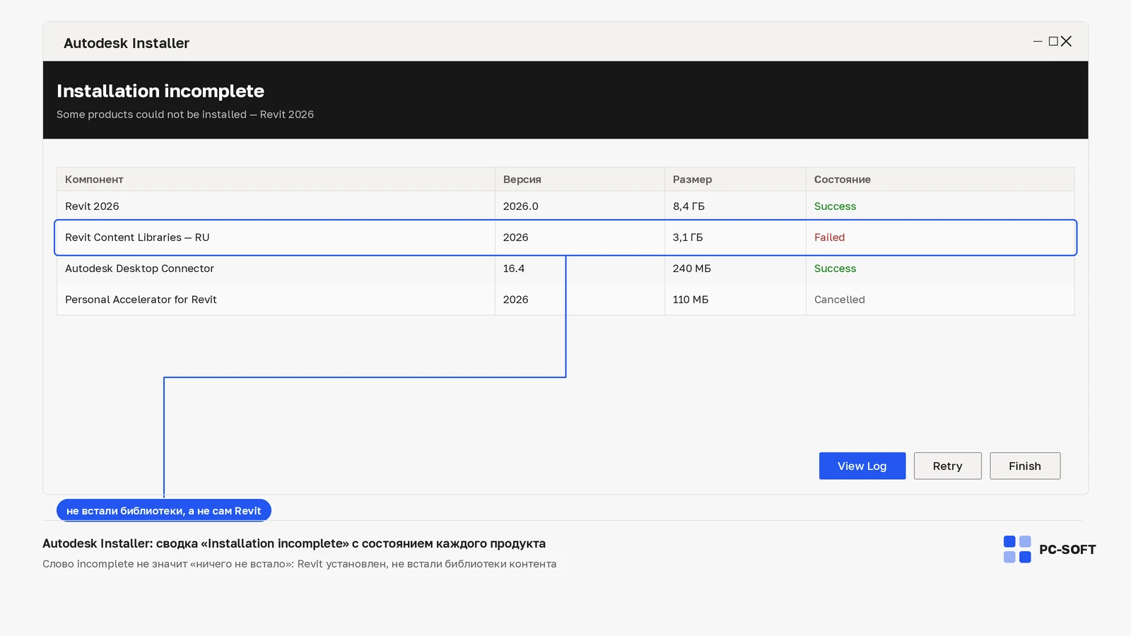Click the Success status of Revit 2026

[835, 206]
